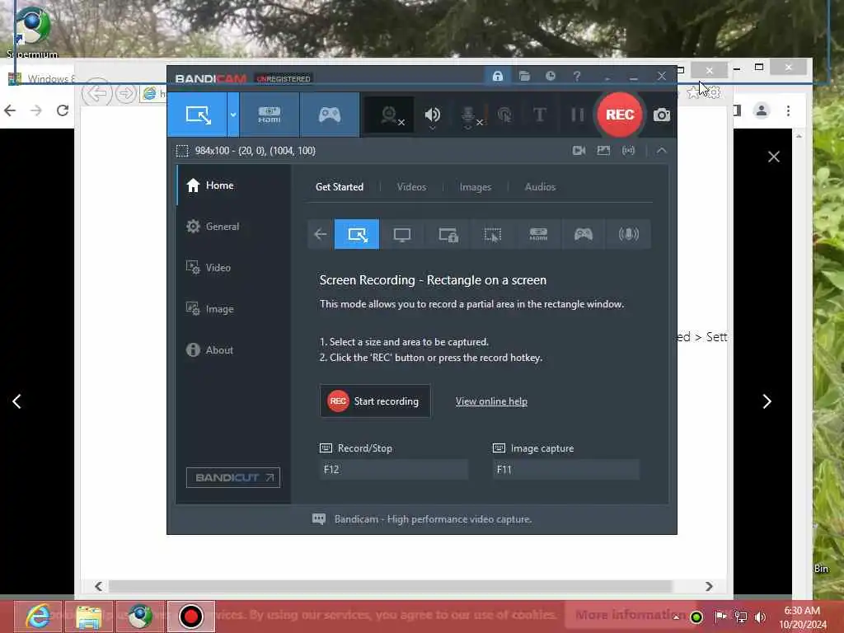Expand the microphone options small arrow
Viewport: 844px width, 633px height.
(467, 128)
